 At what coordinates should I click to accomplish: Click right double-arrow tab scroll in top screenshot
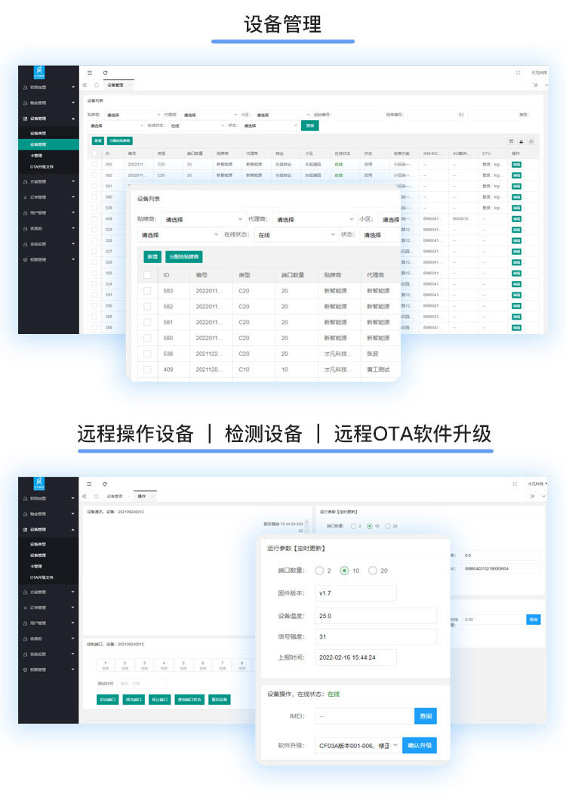pyautogui.click(x=536, y=85)
